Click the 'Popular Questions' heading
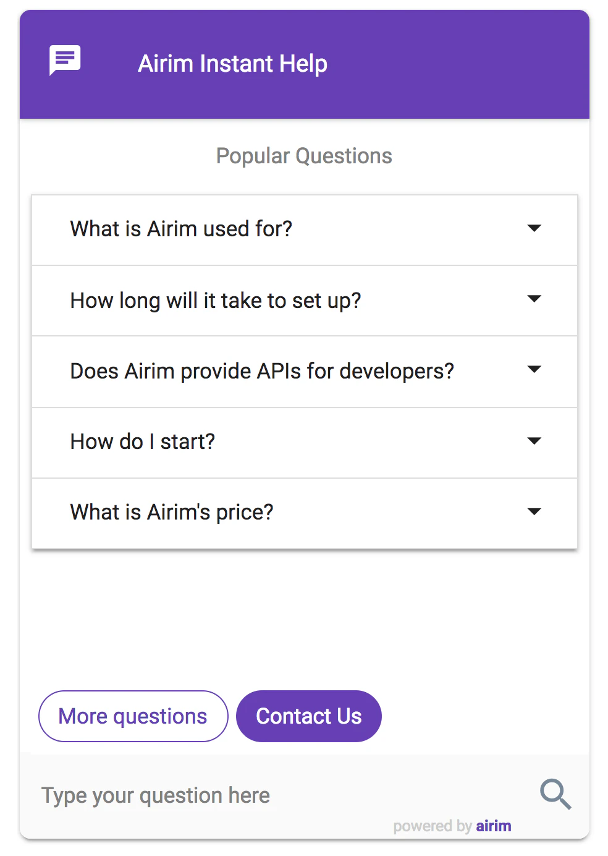608x856 pixels. (x=303, y=155)
